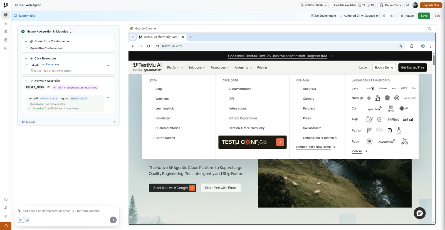Click the {$} secrets icon in toolbar
The width and height of the screenshot is (445, 230).
[x=392, y=16]
